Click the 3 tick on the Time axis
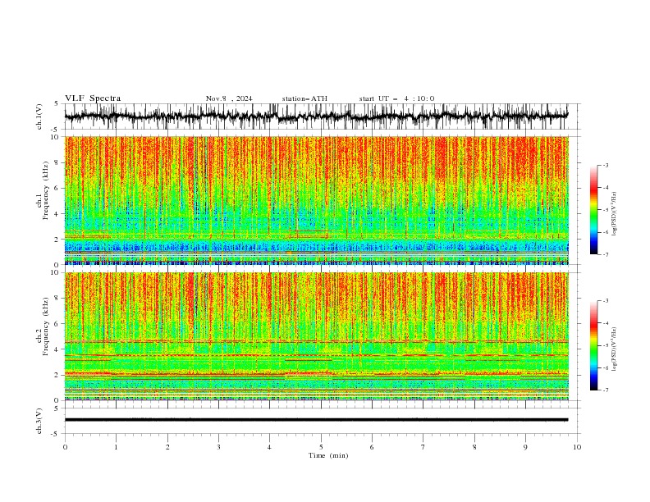Screen dimensions: 650x502 tap(218, 447)
